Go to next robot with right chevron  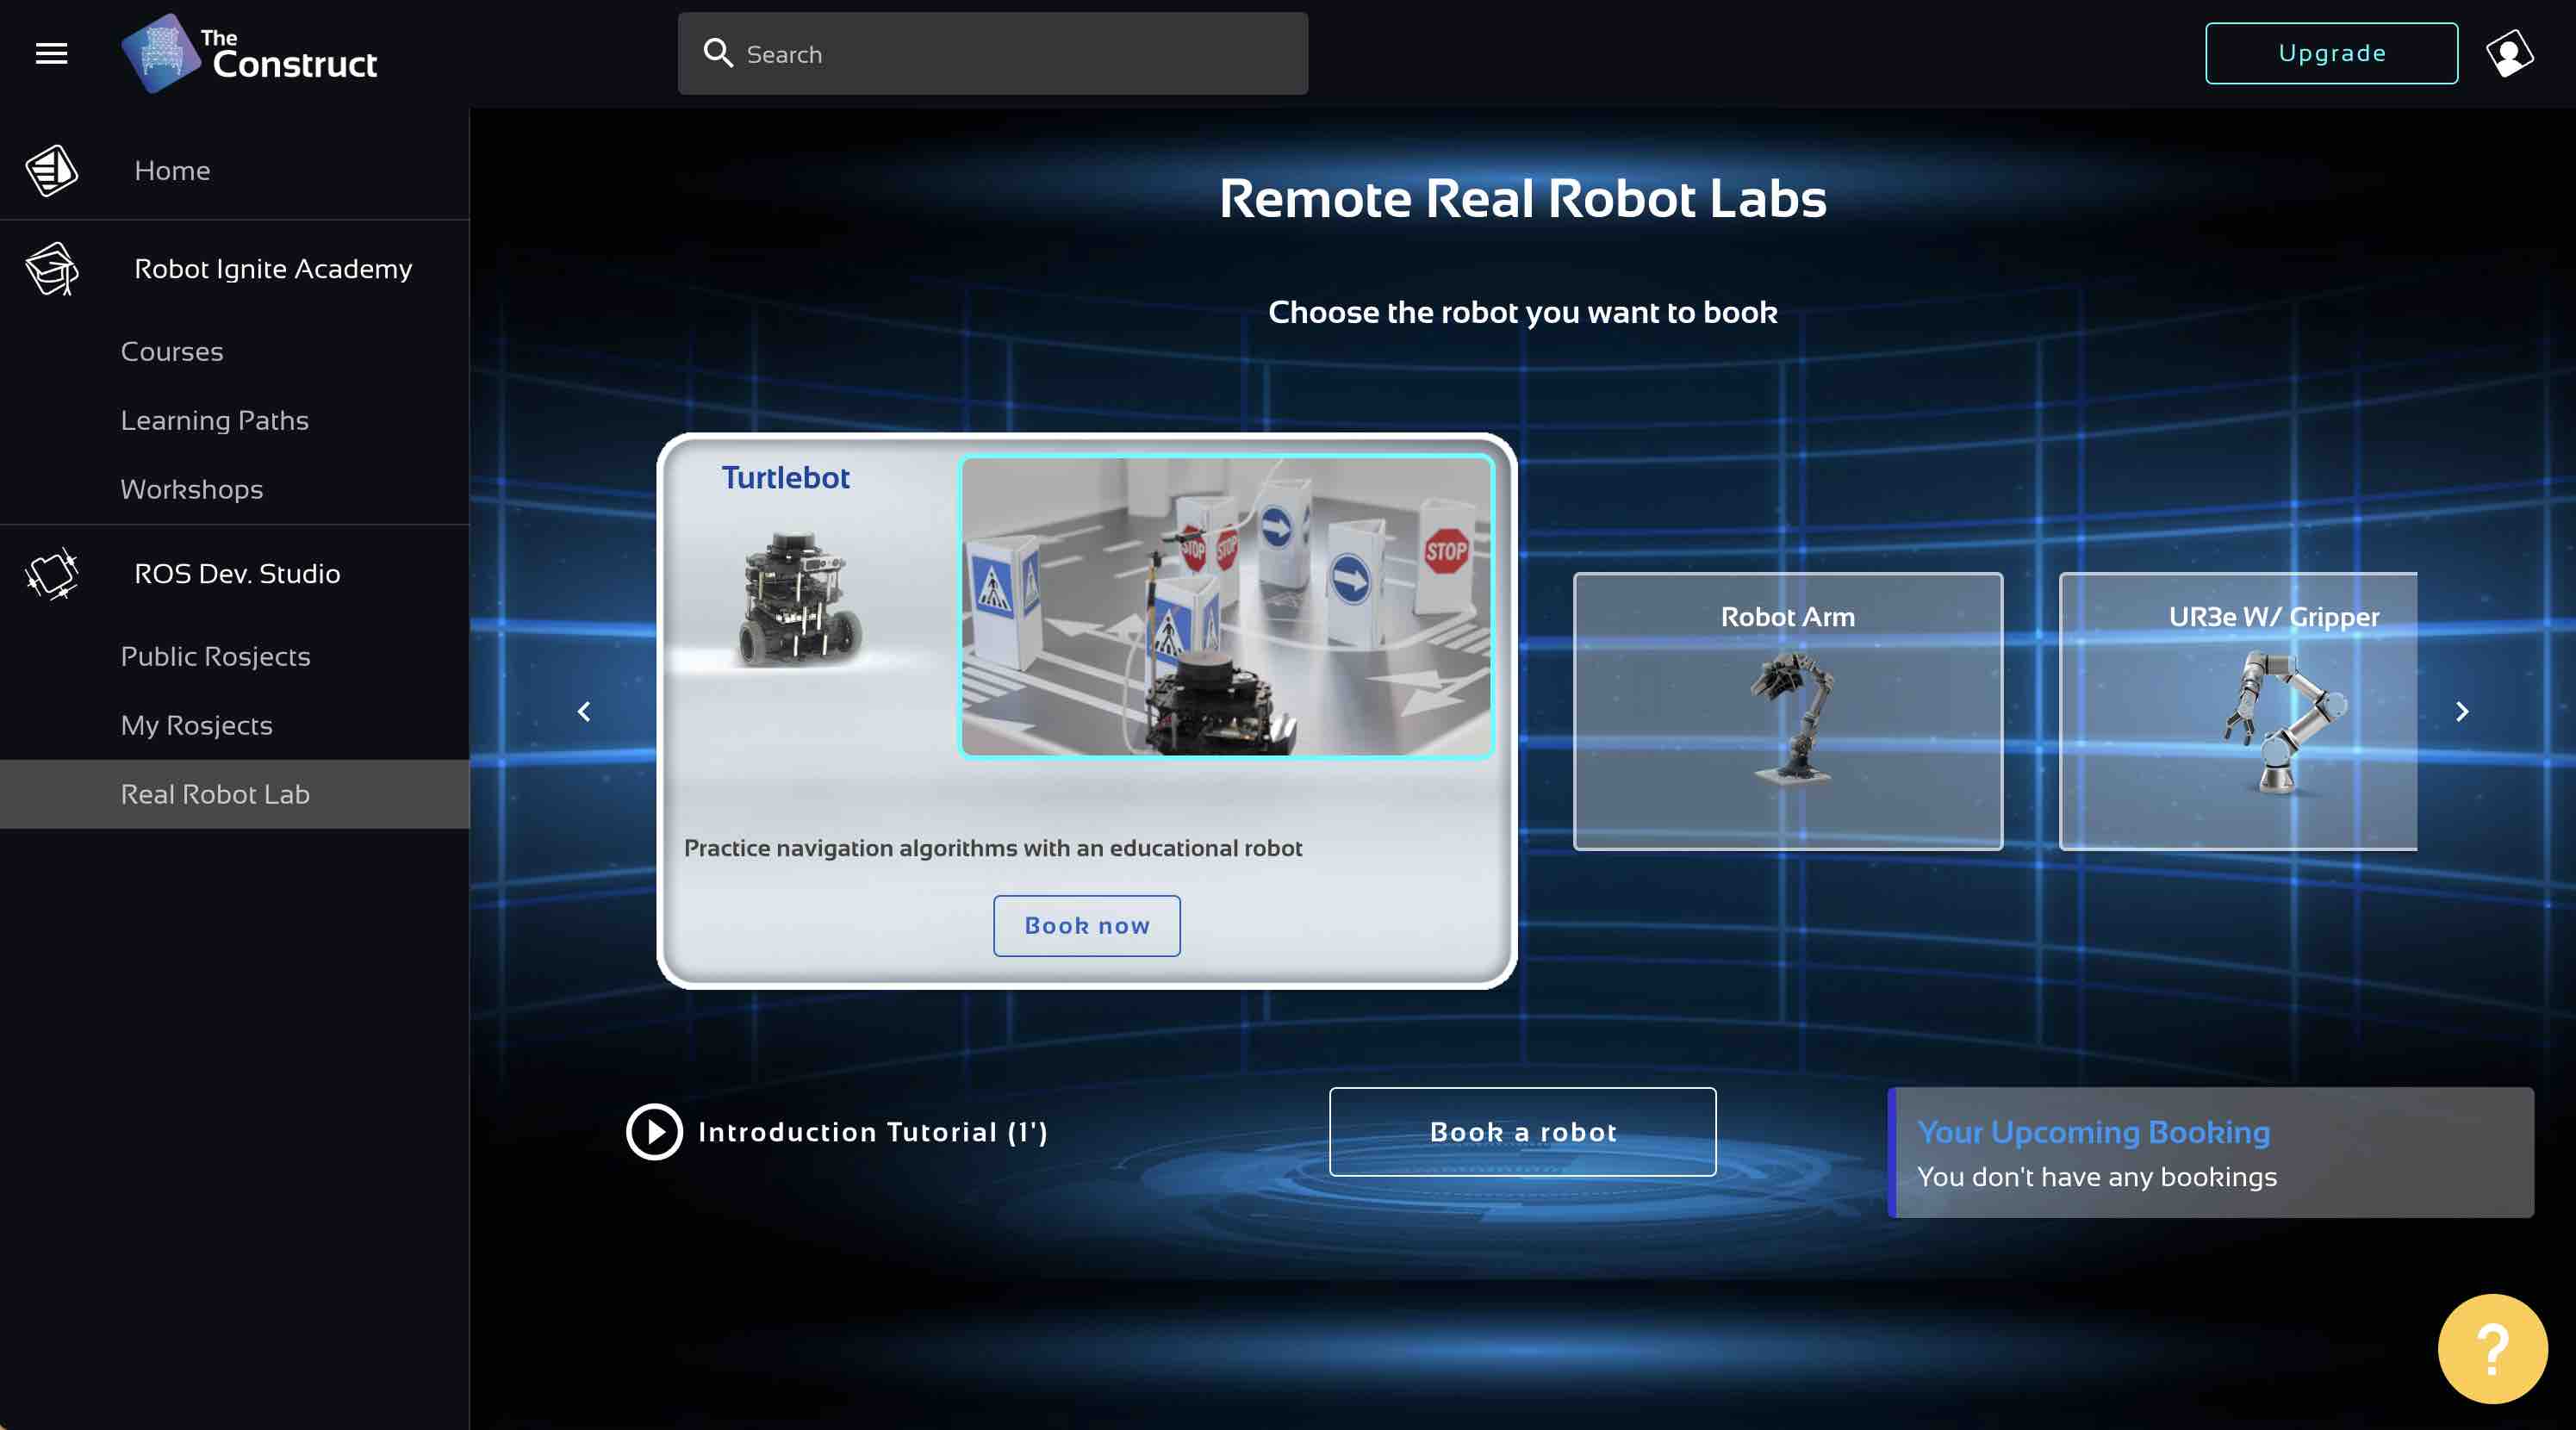2462,712
